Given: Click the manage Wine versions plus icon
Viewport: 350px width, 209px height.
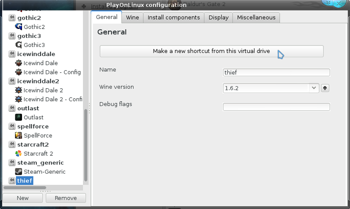Looking at the screenshot, I should 325,88.
